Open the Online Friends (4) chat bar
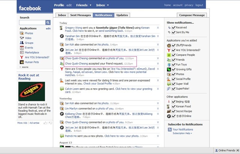 coord(227,150)
